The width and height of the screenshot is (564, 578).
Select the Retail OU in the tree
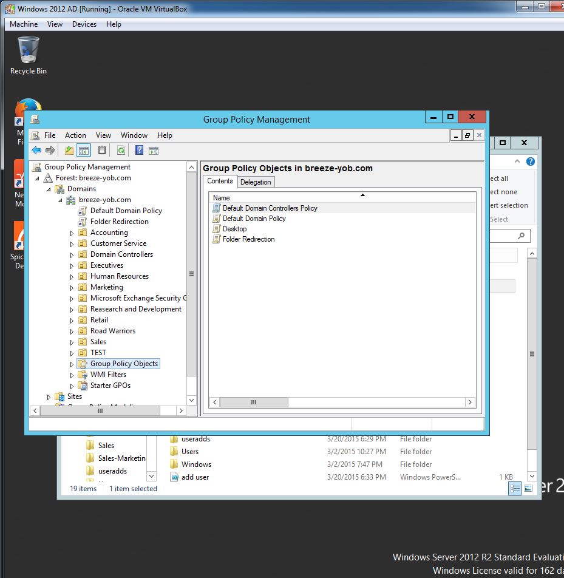[x=99, y=320]
